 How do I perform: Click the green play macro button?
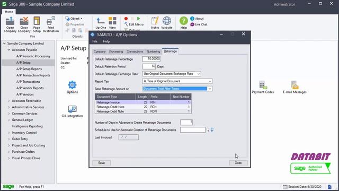(x=139, y=19)
